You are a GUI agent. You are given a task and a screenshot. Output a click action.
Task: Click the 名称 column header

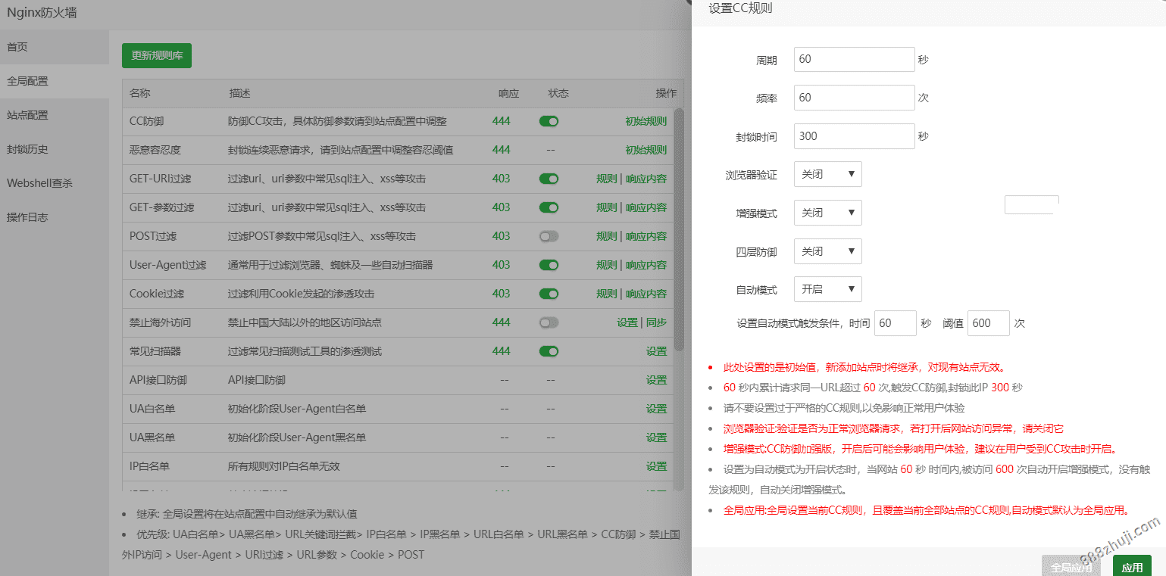(140, 93)
